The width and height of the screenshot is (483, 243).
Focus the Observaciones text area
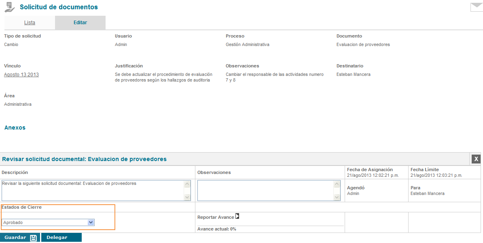tap(265, 191)
